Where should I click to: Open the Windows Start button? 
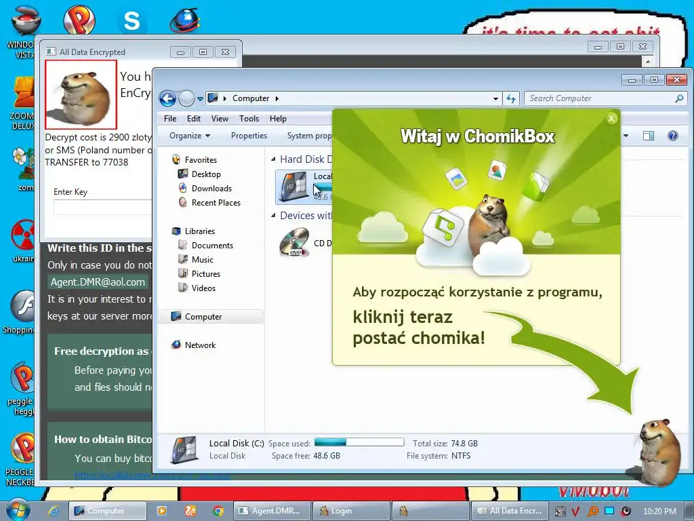[x=17, y=510]
